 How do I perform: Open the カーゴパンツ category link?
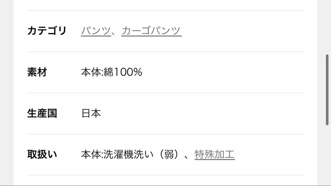coord(151,30)
